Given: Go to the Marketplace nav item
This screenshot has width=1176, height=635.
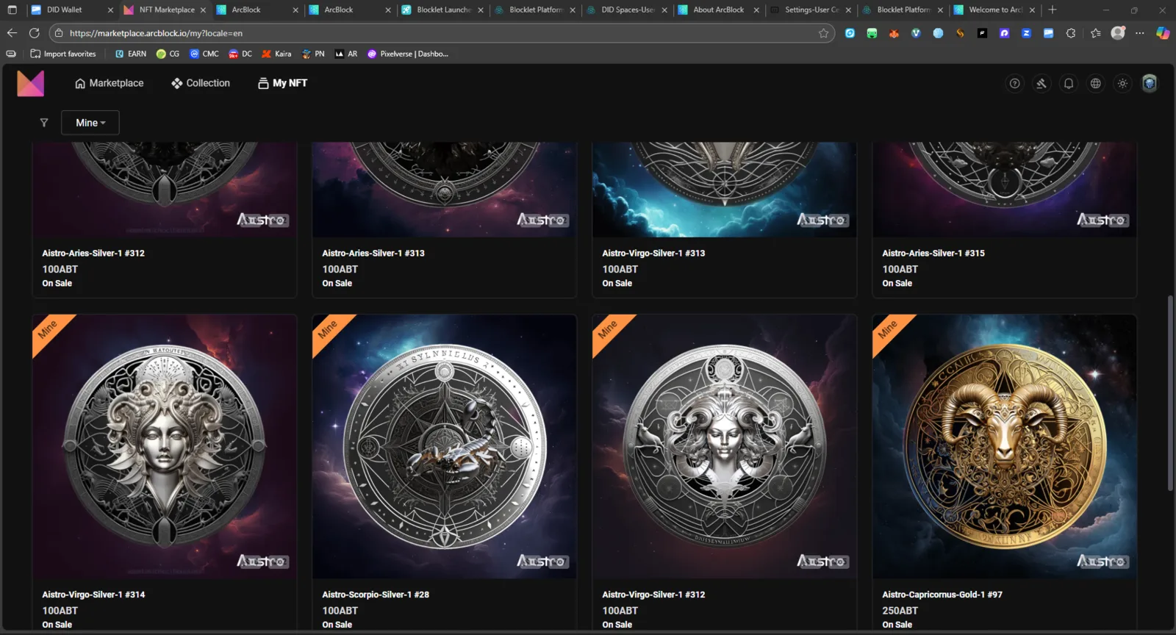Looking at the screenshot, I should tap(109, 83).
